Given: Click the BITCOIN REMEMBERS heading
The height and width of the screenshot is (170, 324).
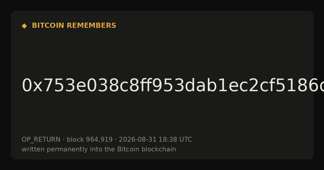Looking at the screenshot, I should (x=74, y=26).
